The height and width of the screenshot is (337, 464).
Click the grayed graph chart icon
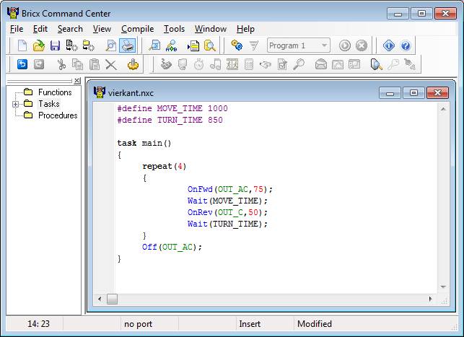pyautogui.click(x=338, y=64)
